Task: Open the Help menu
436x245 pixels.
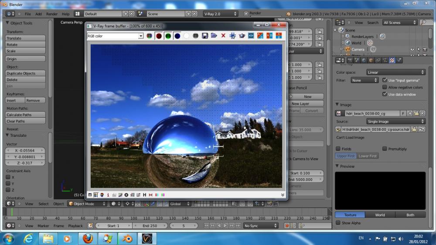Action: coord(66,14)
